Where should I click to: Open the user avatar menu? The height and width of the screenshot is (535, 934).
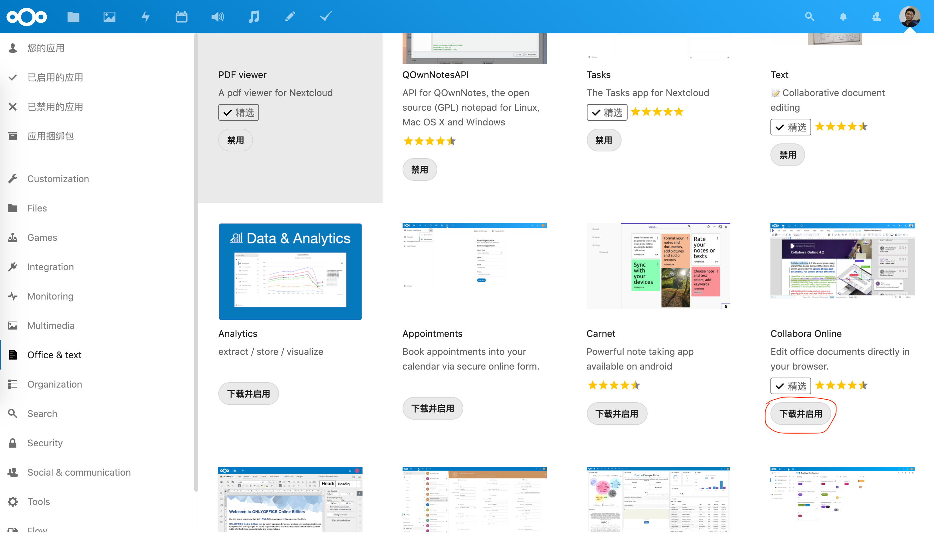[910, 17]
